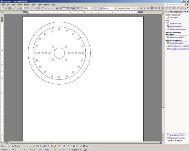Select the Oval drawing tool
The width and height of the screenshot is (189, 151).
(34, 146)
